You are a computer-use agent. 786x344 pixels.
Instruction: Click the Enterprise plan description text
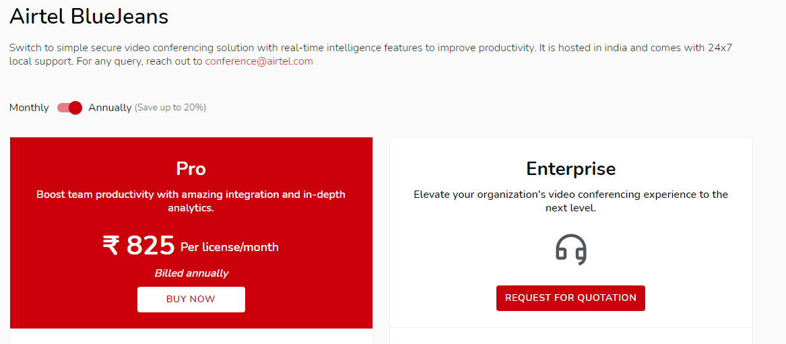[571, 201]
